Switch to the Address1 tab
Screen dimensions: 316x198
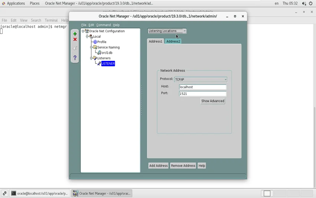pyautogui.click(x=155, y=41)
